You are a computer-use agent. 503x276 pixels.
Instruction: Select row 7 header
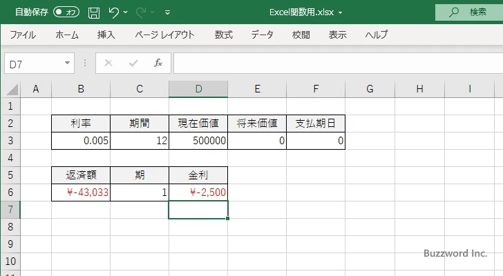pyautogui.click(x=10, y=210)
